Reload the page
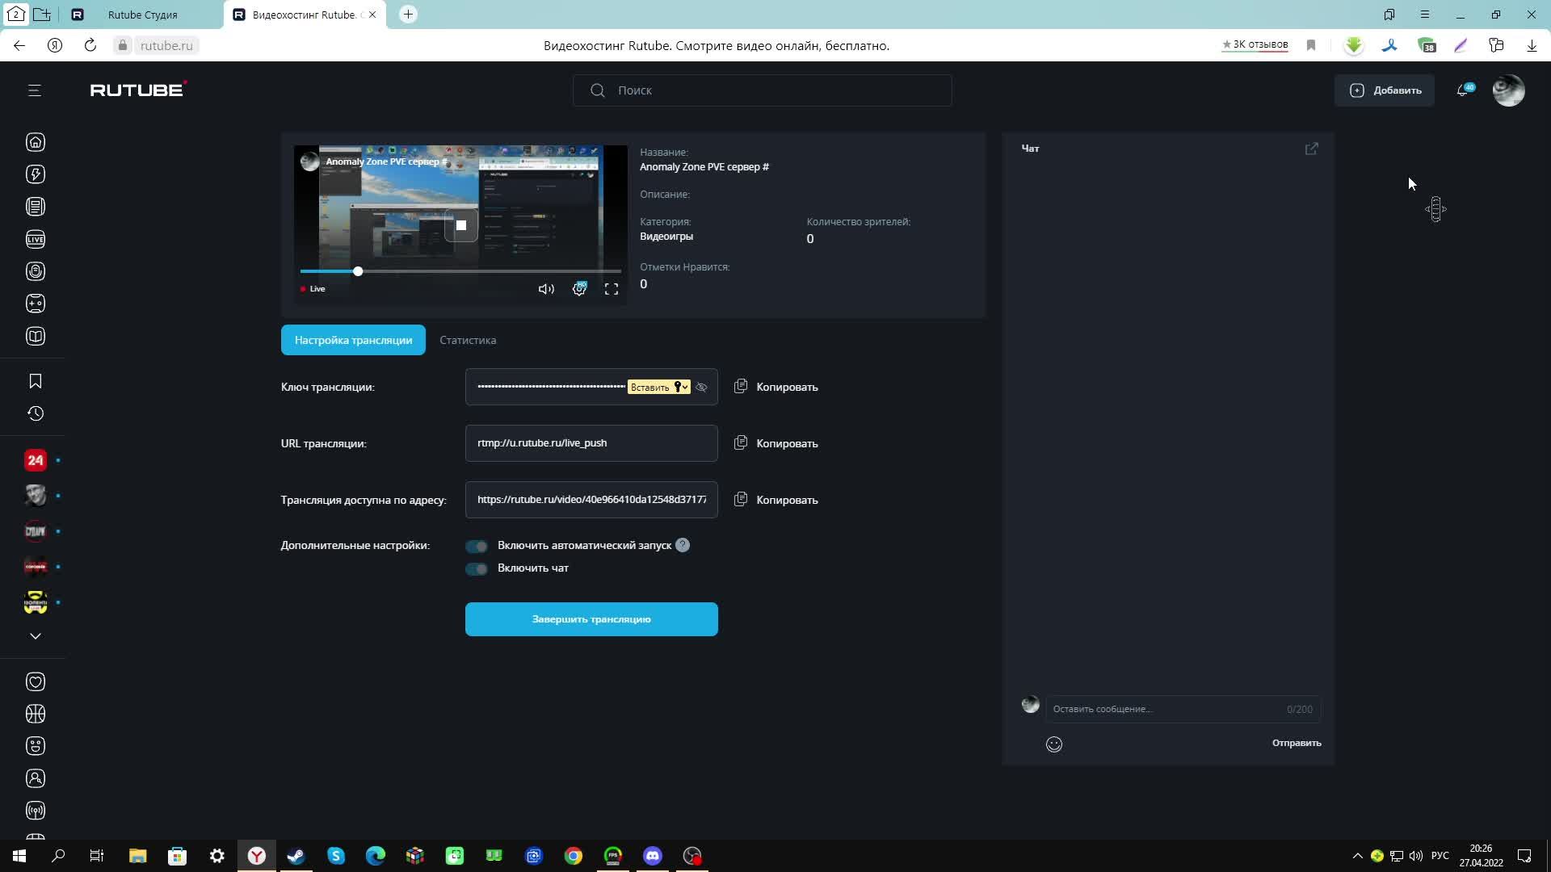Image resolution: width=1551 pixels, height=872 pixels. (x=90, y=45)
